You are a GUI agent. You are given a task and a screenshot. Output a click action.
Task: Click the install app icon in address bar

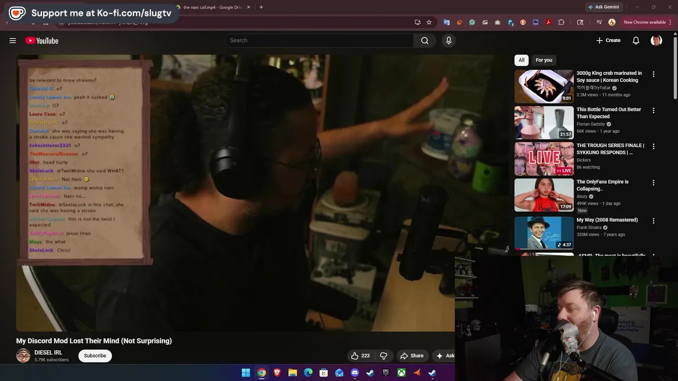pyautogui.click(x=417, y=22)
